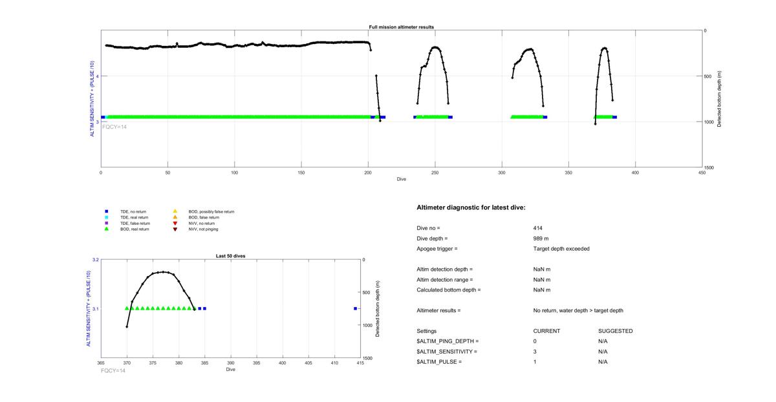Click the 'SUGGESTED' column header

click(616, 331)
